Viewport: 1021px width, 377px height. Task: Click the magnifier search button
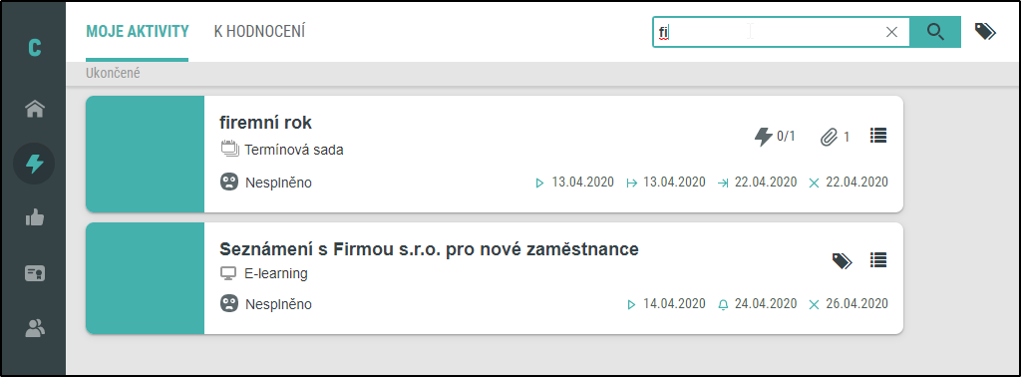935,32
